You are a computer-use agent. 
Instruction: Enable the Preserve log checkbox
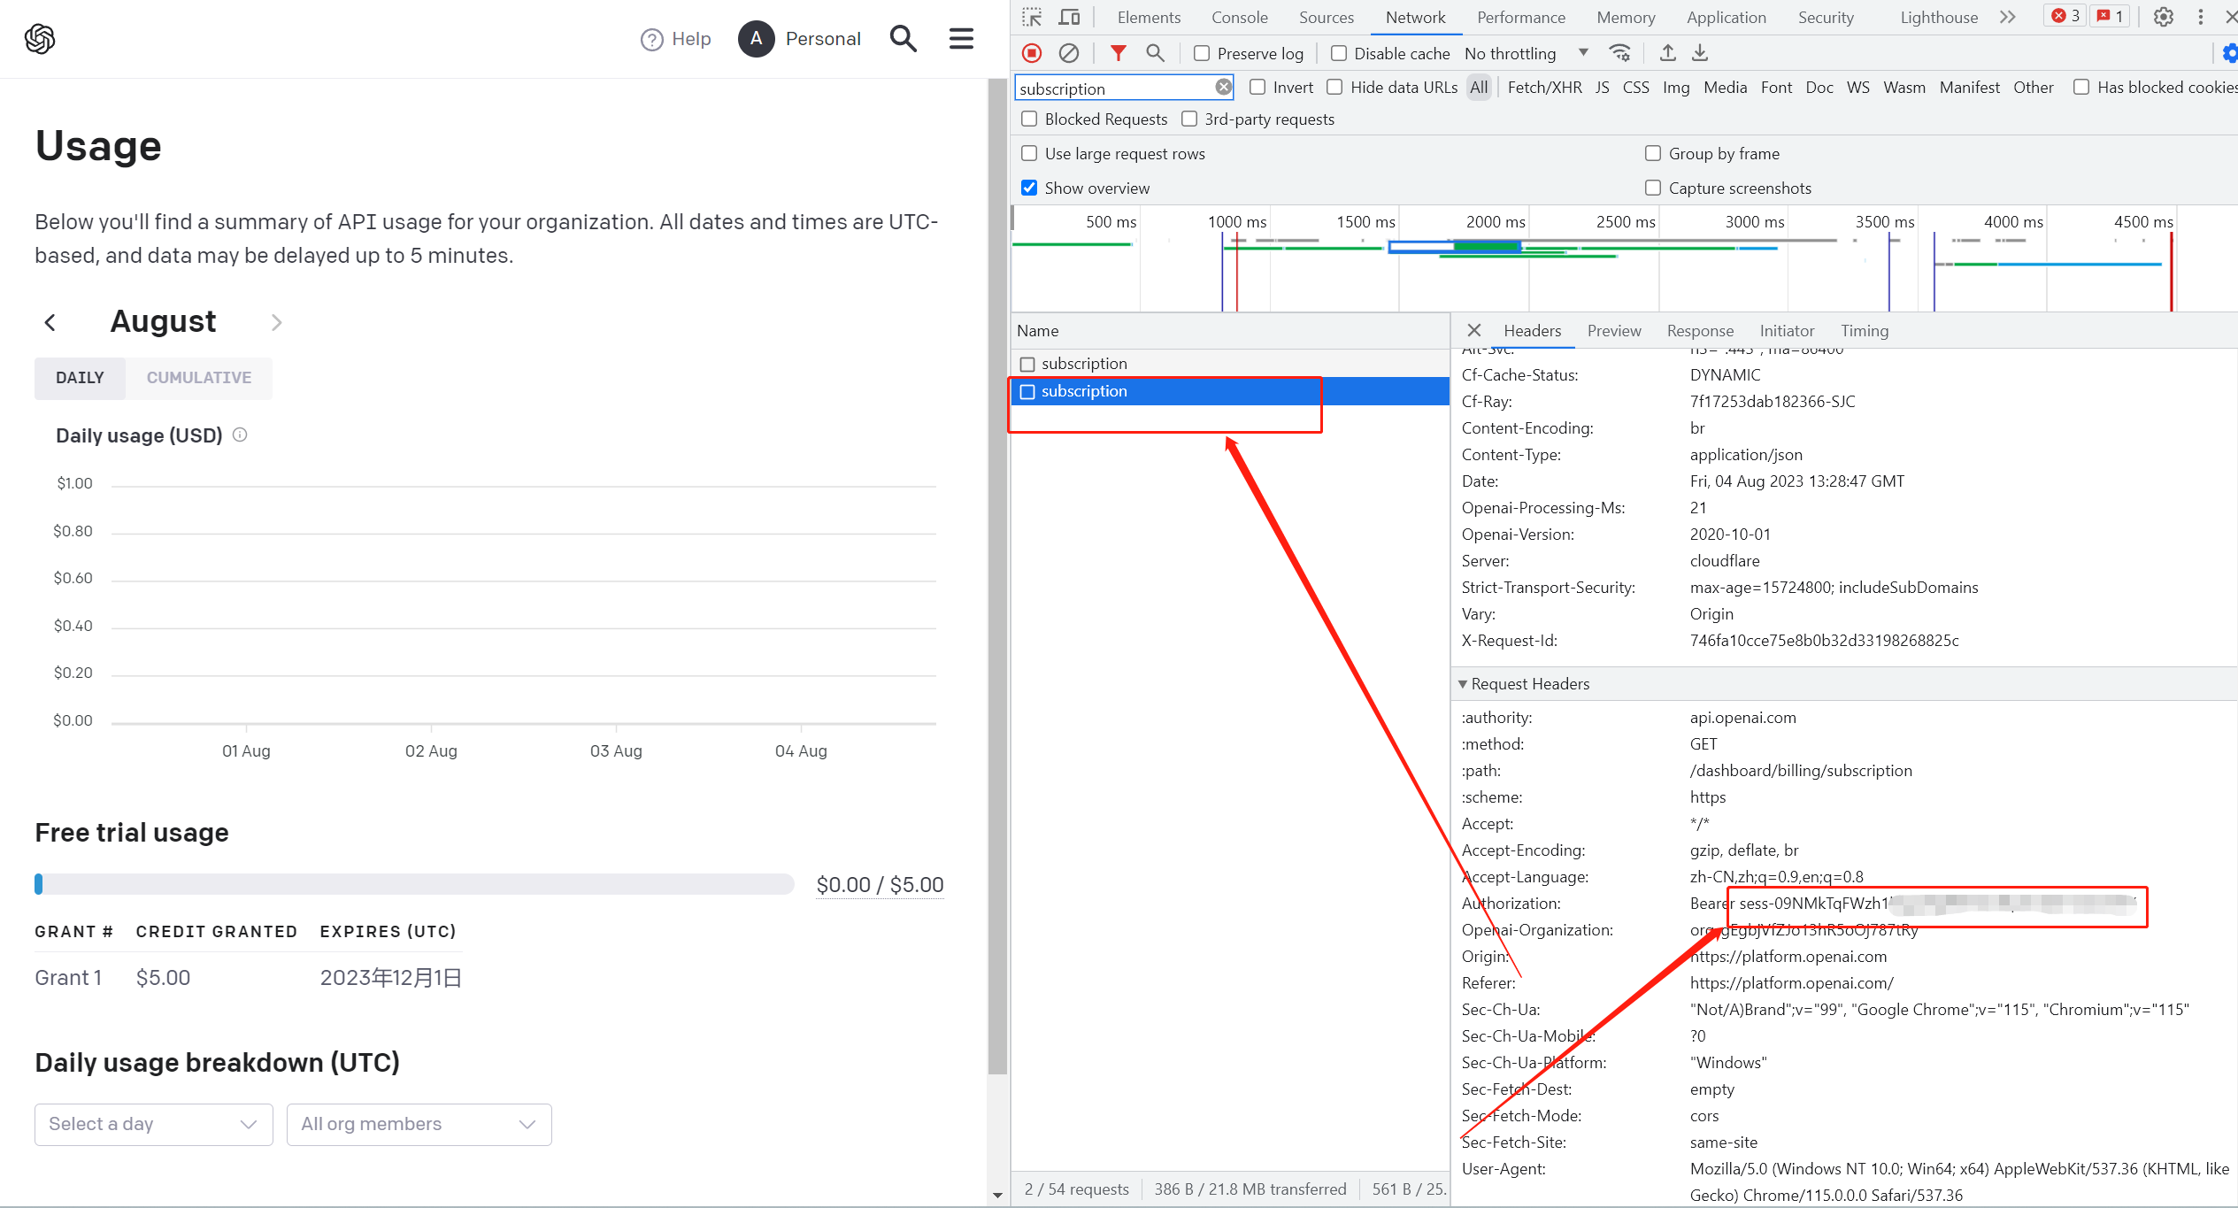tap(1202, 53)
